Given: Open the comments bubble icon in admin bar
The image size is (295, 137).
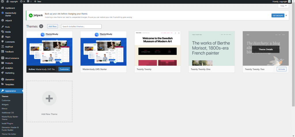Looking at the screenshot, I should (28, 1).
